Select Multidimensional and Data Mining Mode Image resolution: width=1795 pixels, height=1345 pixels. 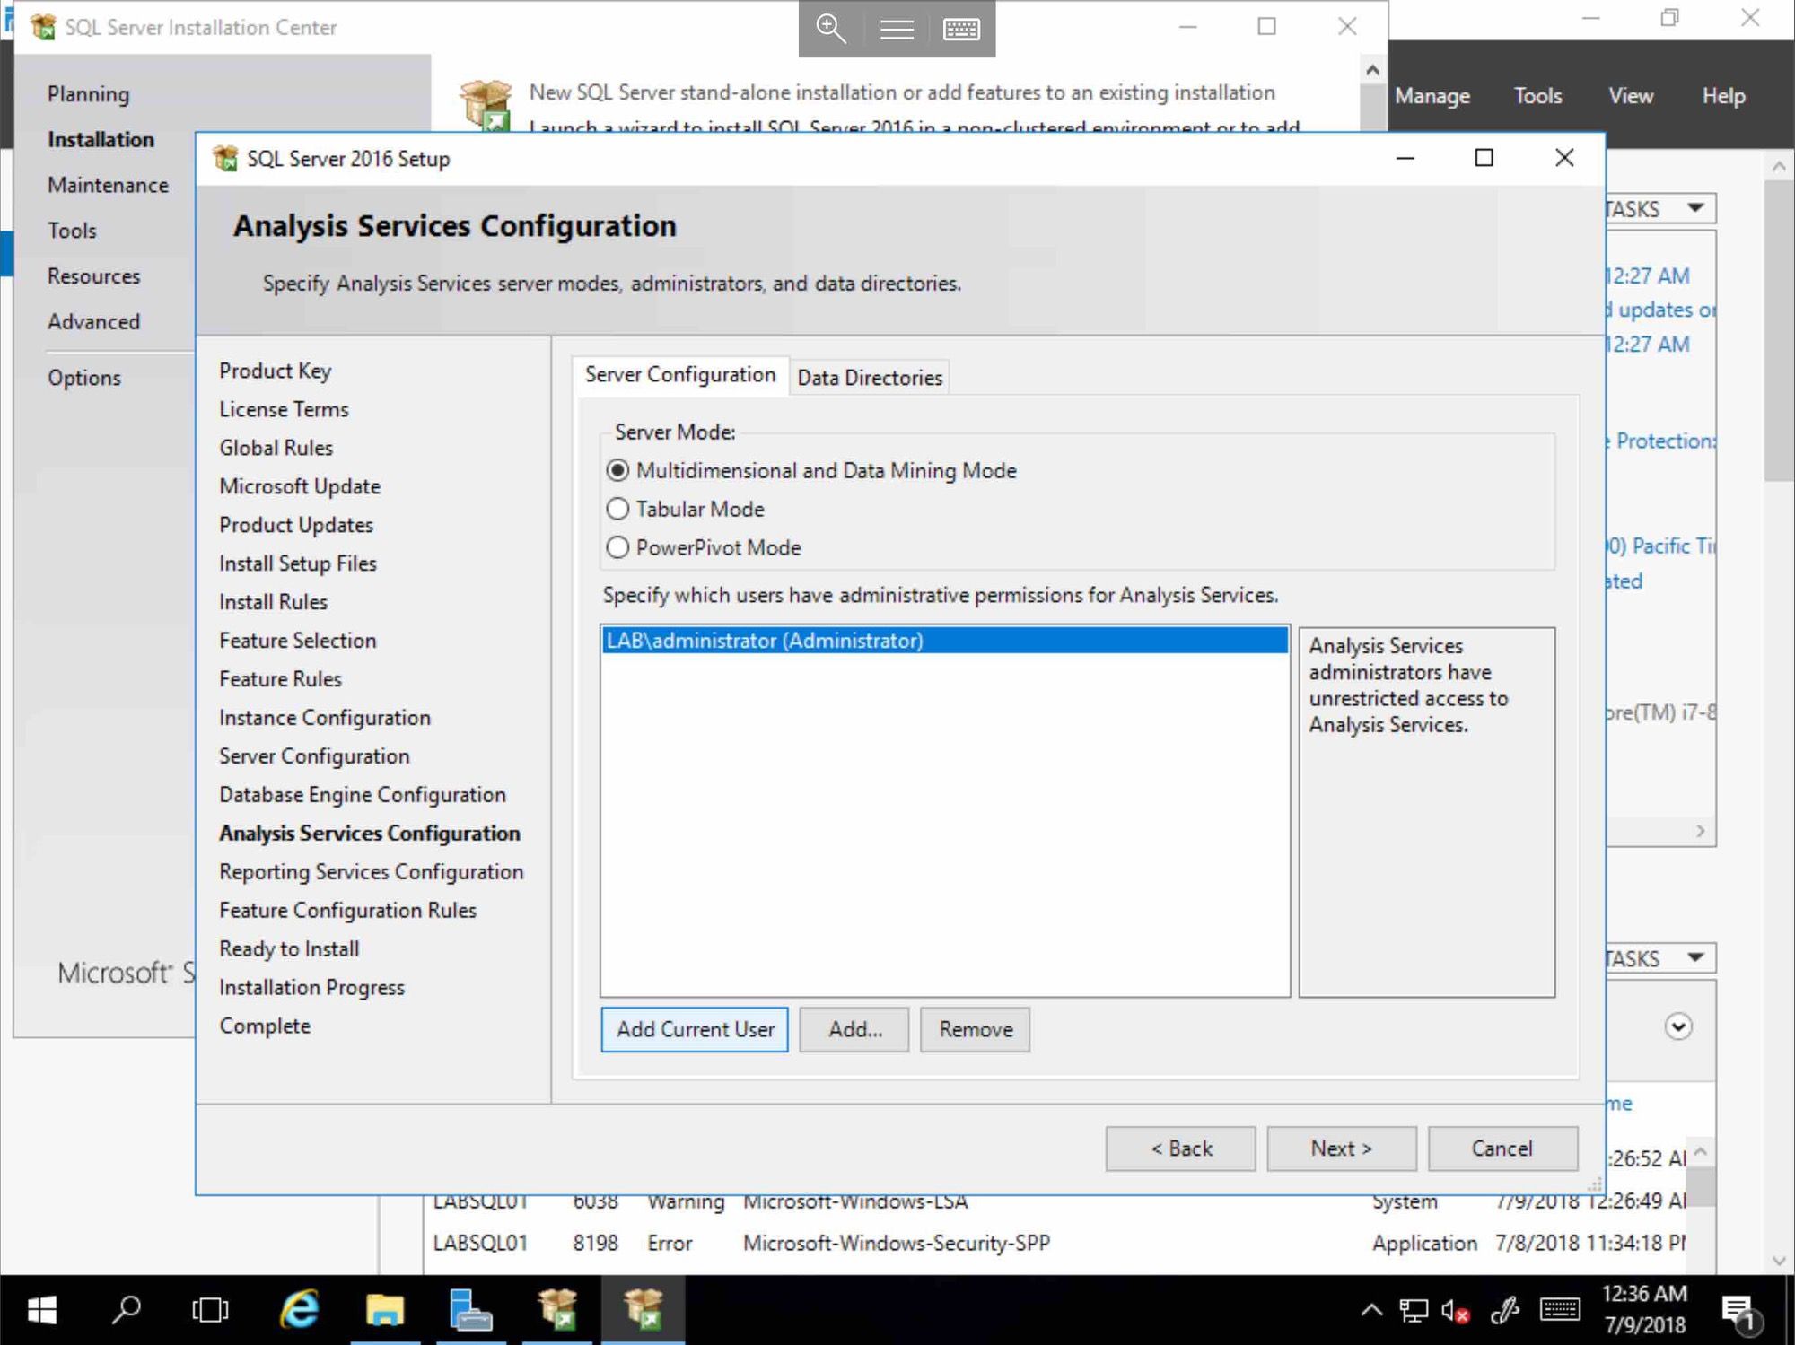pos(617,469)
